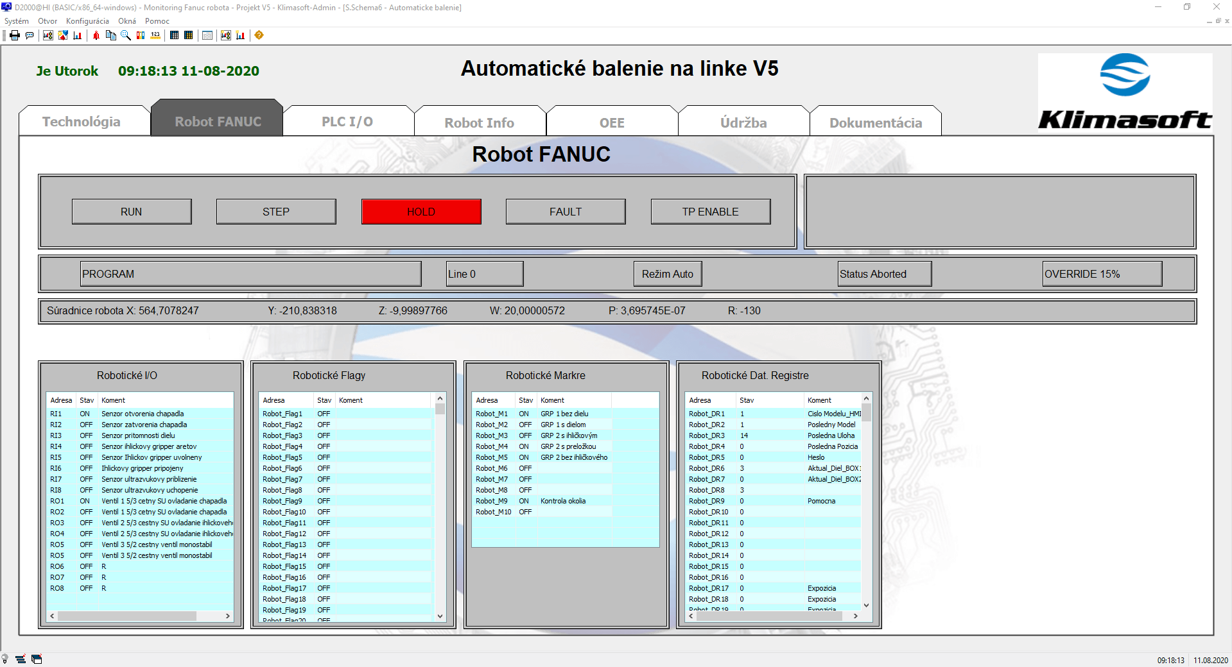
Task: Click the golden question mark help icon
Action: click(259, 35)
